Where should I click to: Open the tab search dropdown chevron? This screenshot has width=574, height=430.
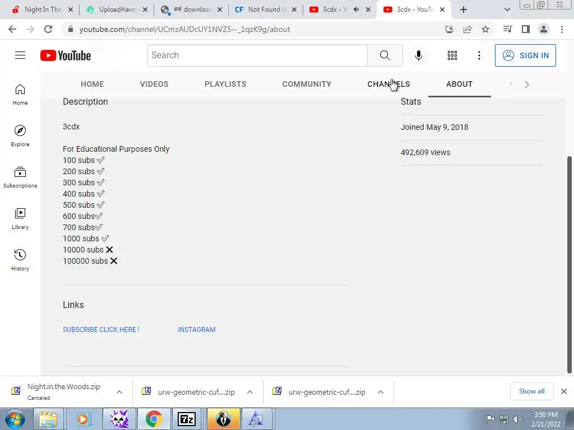click(507, 10)
